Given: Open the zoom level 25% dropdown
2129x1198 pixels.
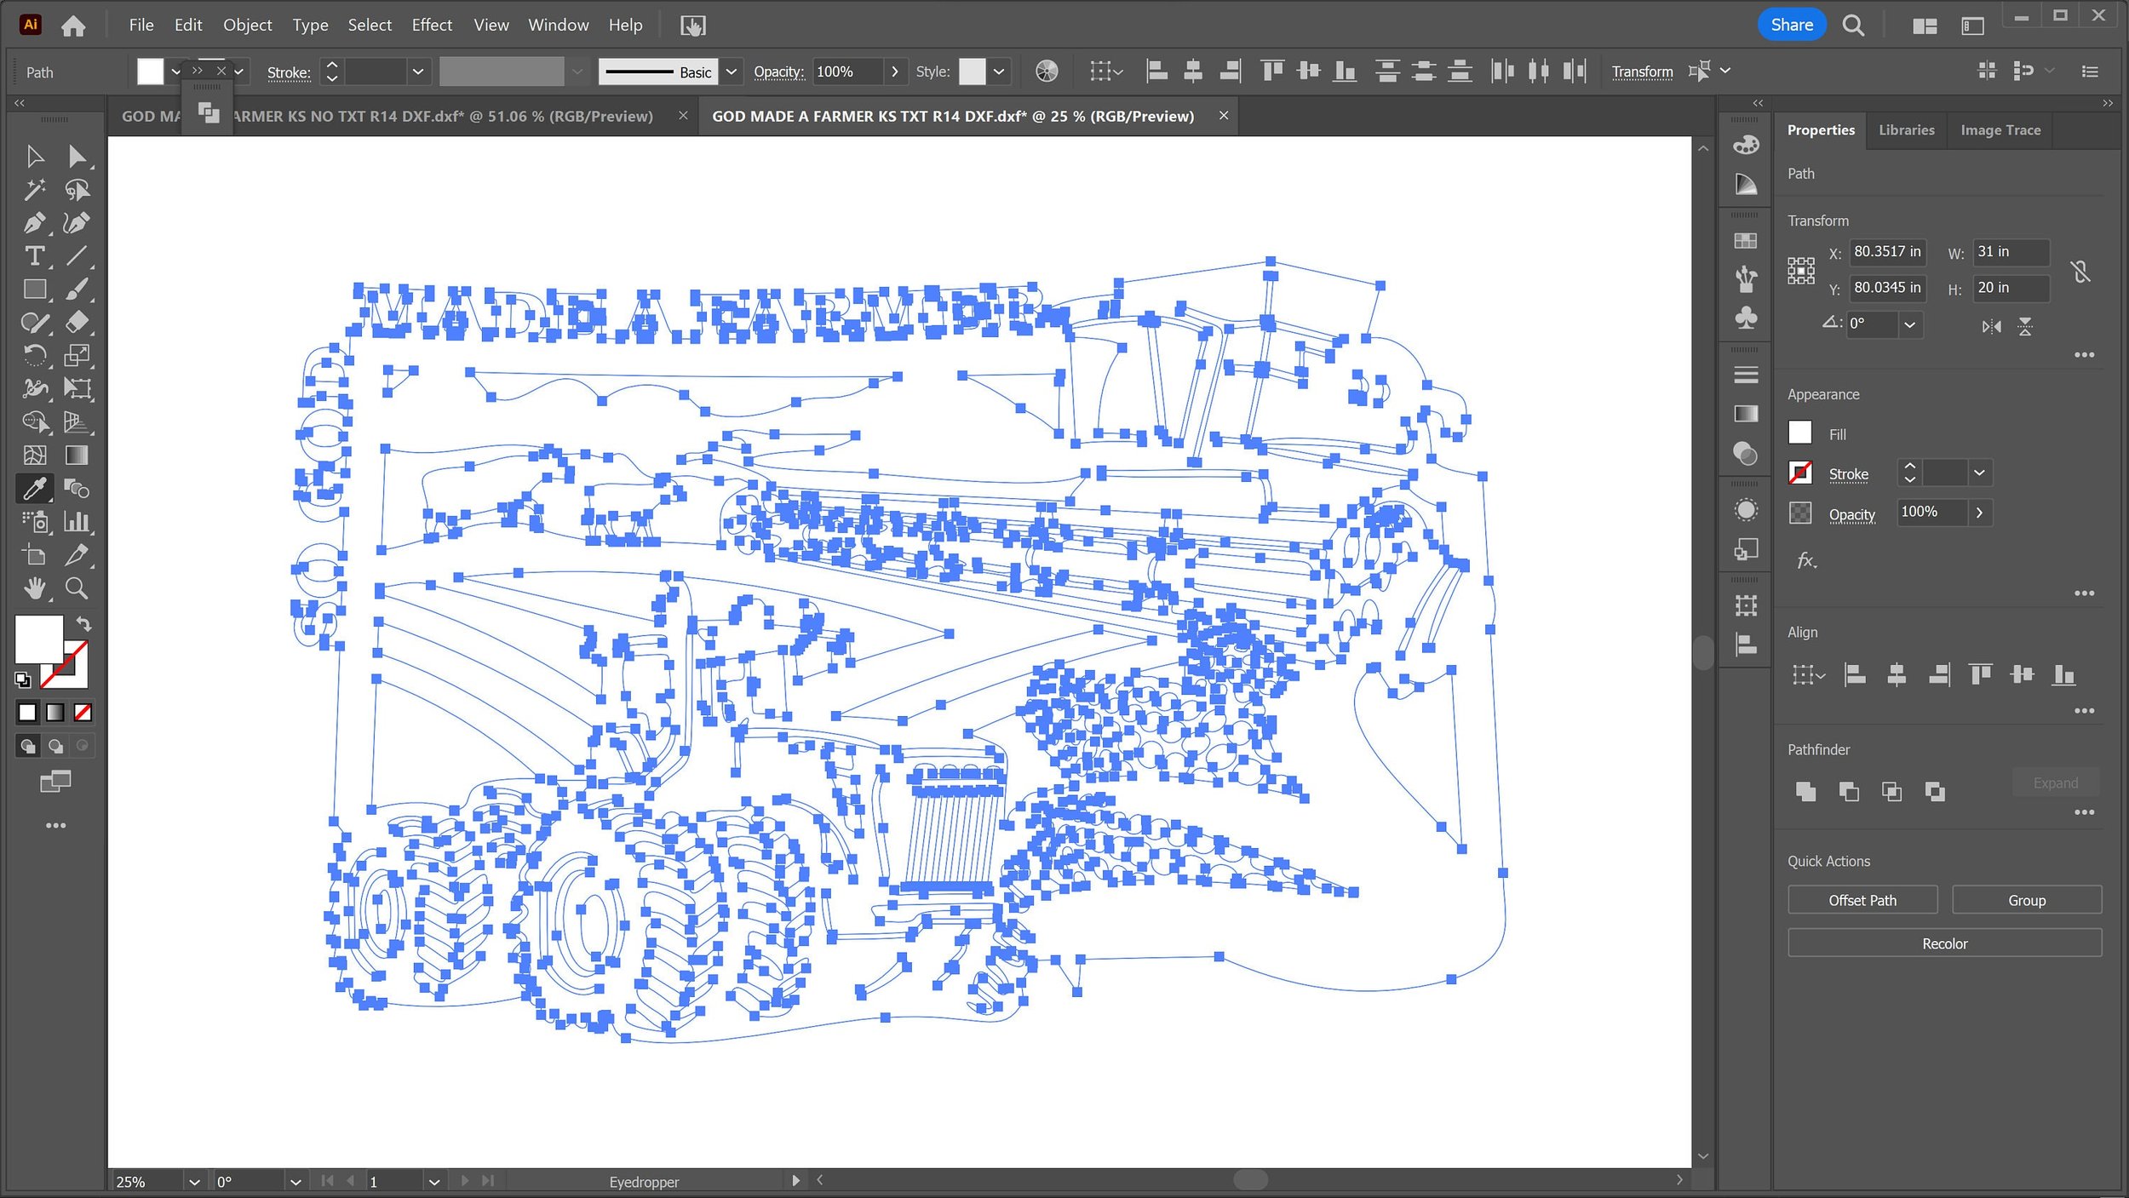Looking at the screenshot, I should 194,1182.
